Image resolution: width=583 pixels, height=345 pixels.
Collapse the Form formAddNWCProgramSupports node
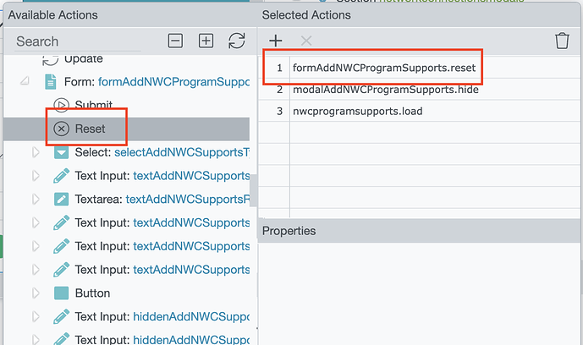click(x=24, y=82)
